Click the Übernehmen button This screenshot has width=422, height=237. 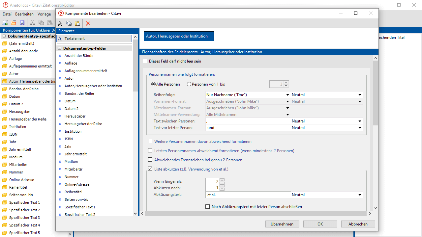click(x=282, y=224)
